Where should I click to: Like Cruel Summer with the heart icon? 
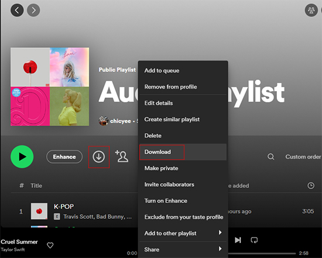(x=50, y=245)
